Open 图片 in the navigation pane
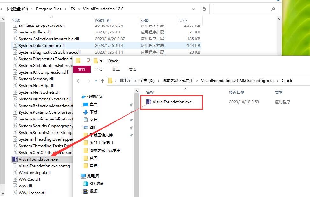 (94, 127)
